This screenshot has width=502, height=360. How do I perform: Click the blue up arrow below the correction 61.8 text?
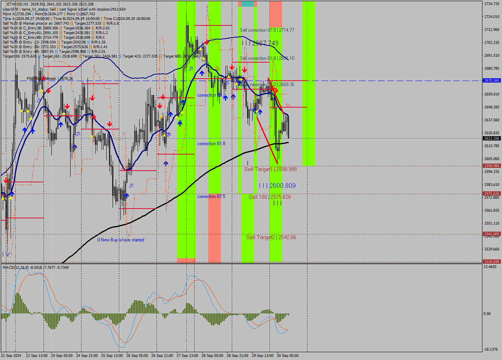166,163
